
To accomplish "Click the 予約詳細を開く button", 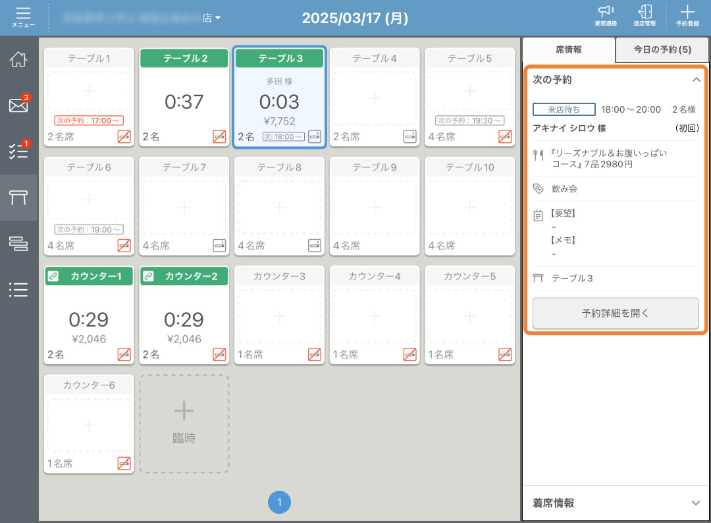I will [616, 313].
